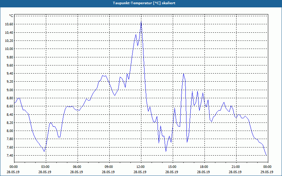Click the 9,80 y-axis label

[10, 57]
